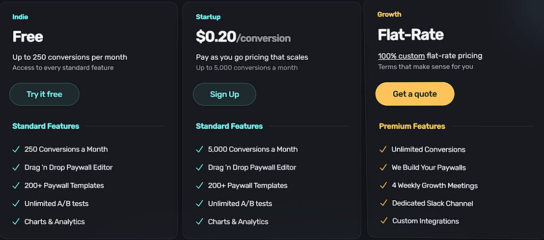This screenshot has width=544, height=240.
Task: Open the '100% custom' underlined link
Action: pyautogui.click(x=401, y=56)
